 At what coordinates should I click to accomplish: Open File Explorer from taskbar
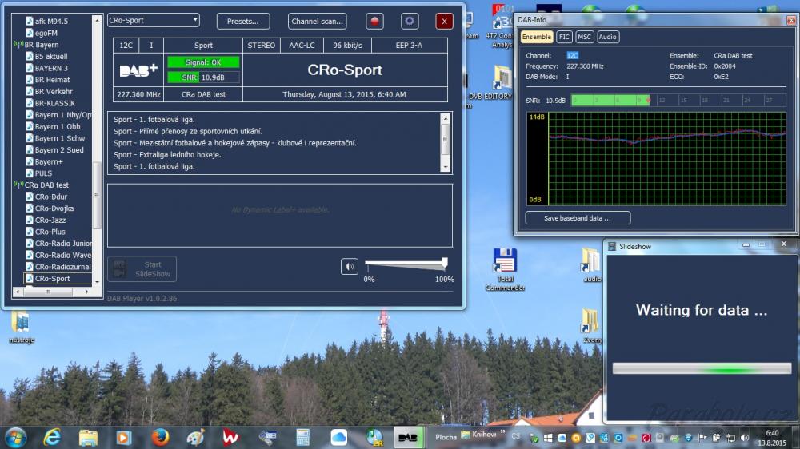88,437
